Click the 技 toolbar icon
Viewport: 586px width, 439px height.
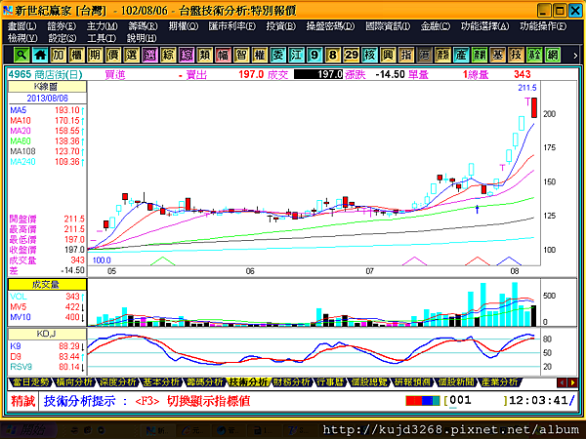pos(516,56)
